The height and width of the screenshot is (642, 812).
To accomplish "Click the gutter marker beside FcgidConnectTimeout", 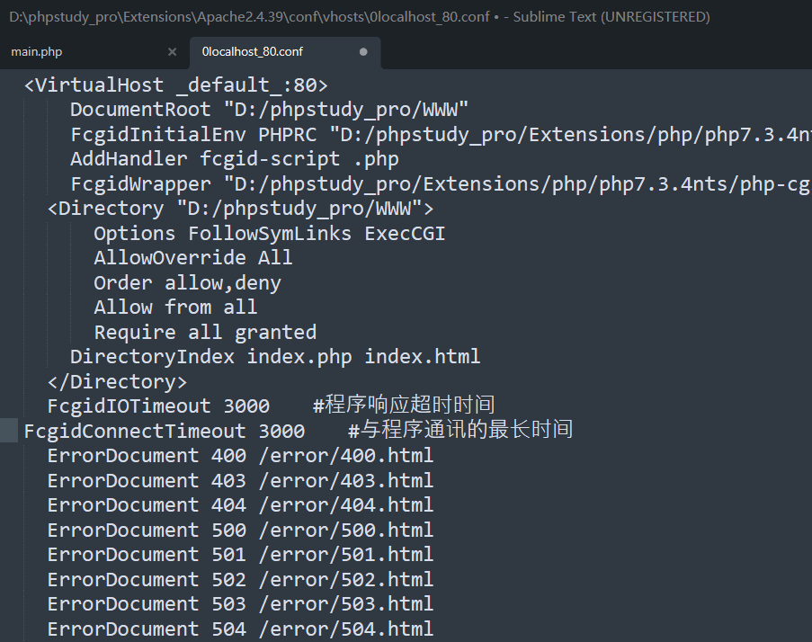I will [x=9, y=431].
